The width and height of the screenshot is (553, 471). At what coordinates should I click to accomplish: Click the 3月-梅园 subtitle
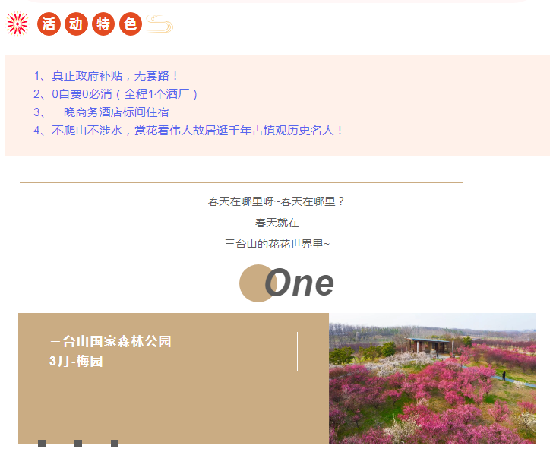click(x=76, y=362)
